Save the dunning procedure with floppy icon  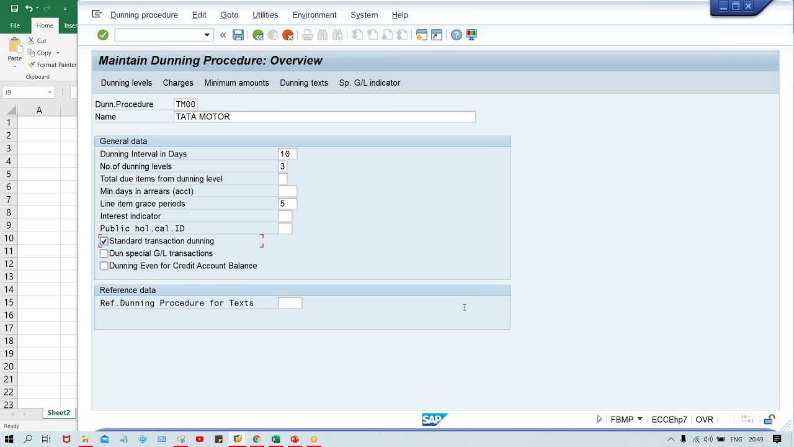[x=238, y=35]
